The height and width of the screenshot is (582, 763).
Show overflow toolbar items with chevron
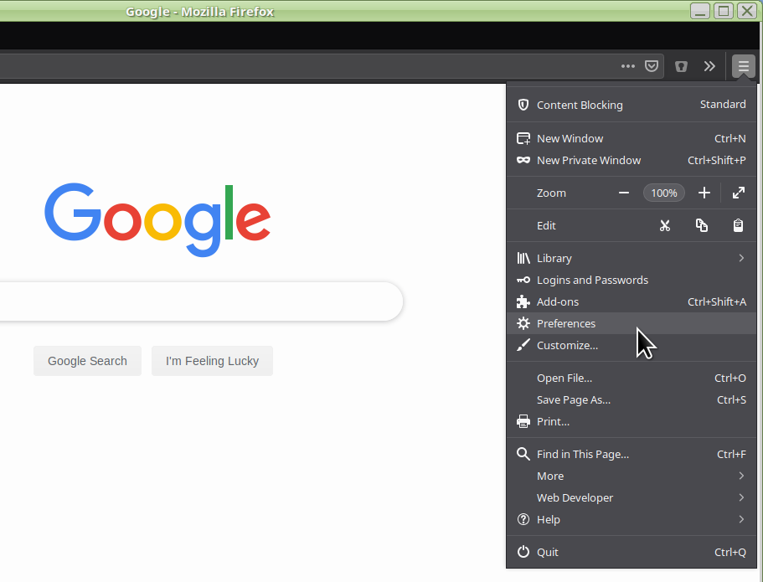(709, 66)
